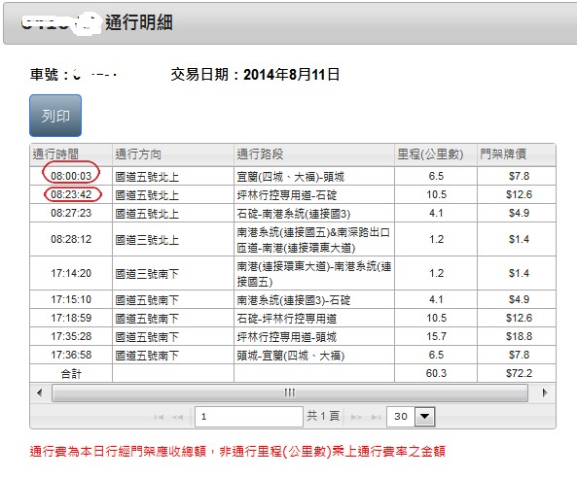Select the 08:00:03 time cell

coord(71,176)
